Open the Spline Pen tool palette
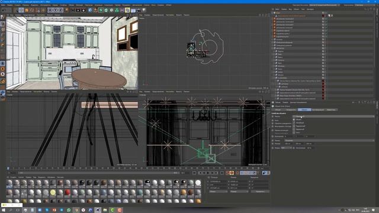 point(95,10)
